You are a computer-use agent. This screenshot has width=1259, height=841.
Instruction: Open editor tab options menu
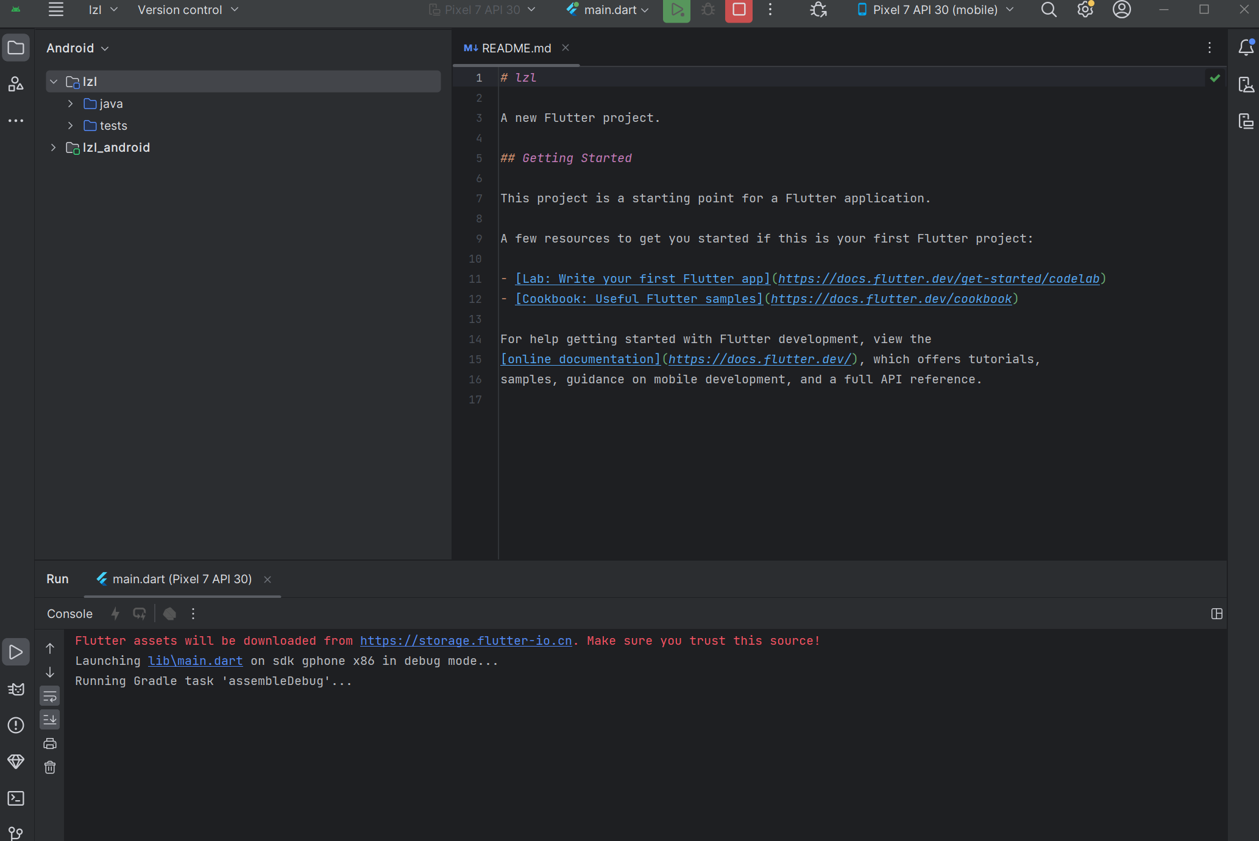tap(1210, 48)
